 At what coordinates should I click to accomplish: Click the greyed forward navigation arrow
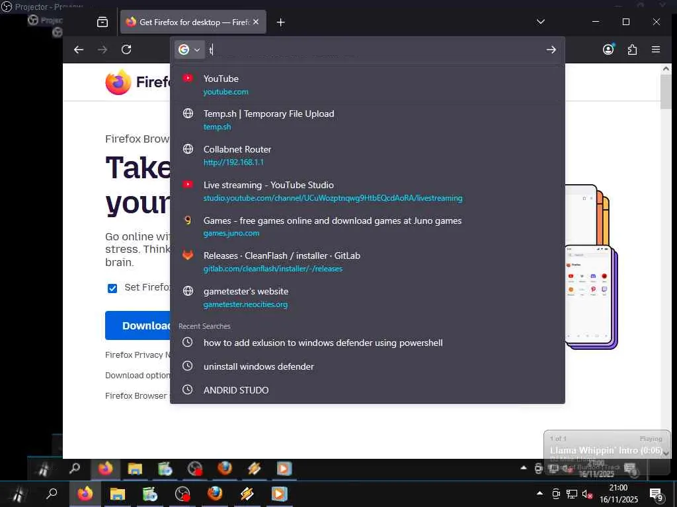pyautogui.click(x=102, y=50)
